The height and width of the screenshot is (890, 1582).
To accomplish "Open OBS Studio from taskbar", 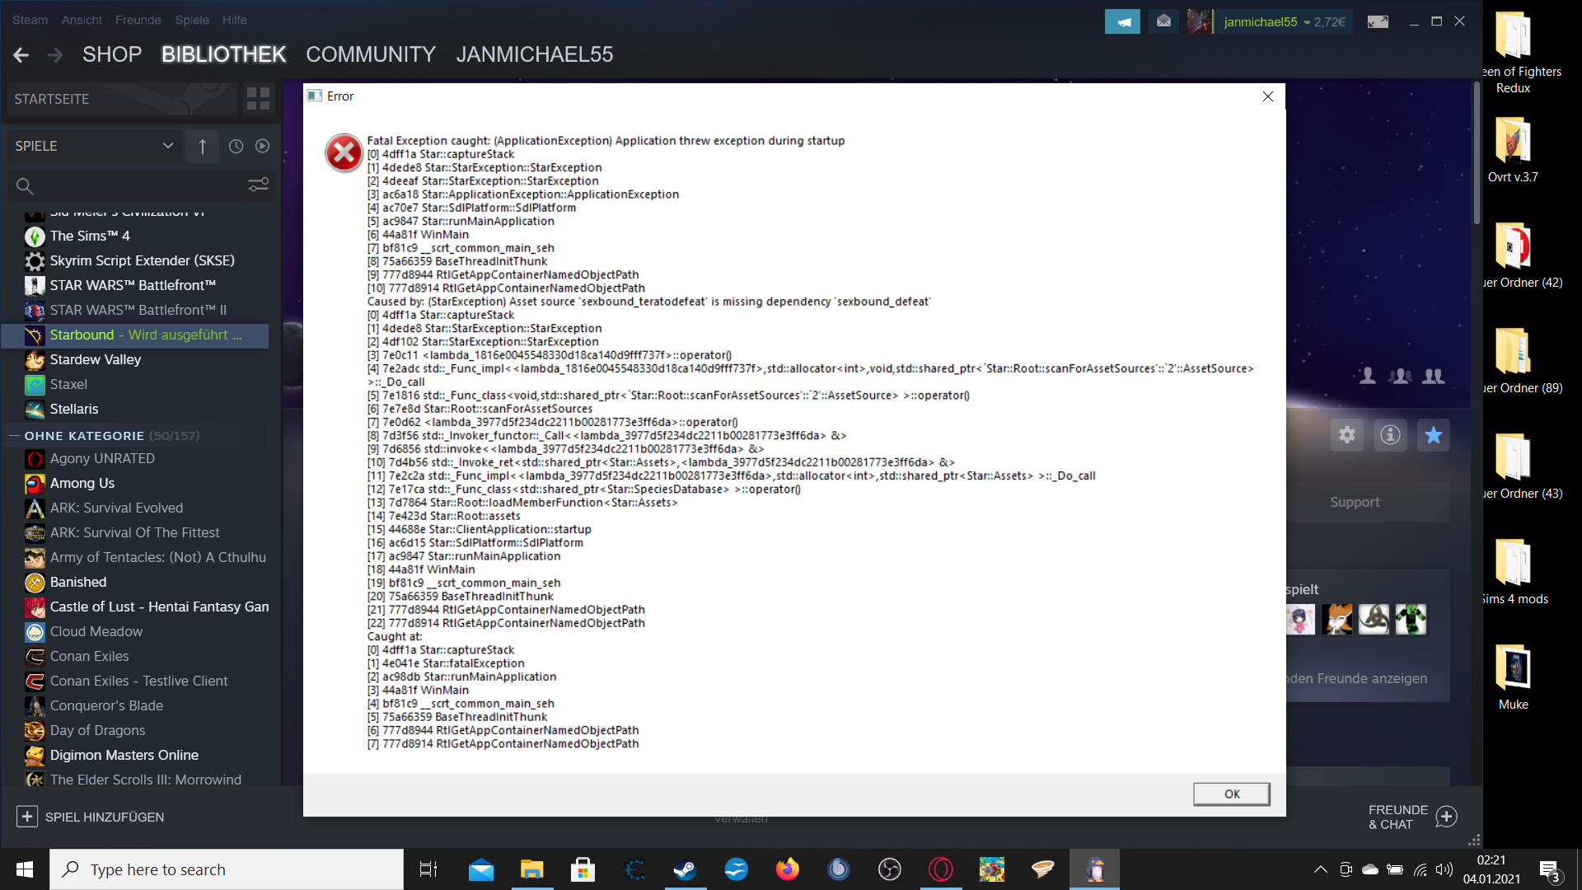I will click(889, 869).
